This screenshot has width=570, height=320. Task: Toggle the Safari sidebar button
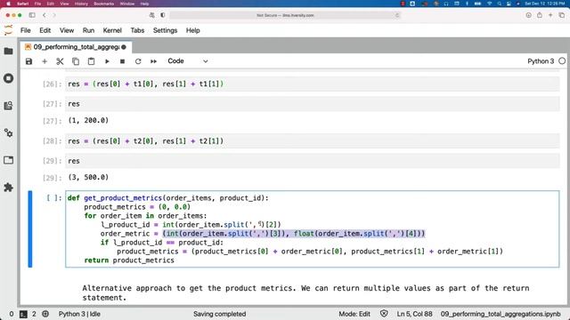coord(32,15)
